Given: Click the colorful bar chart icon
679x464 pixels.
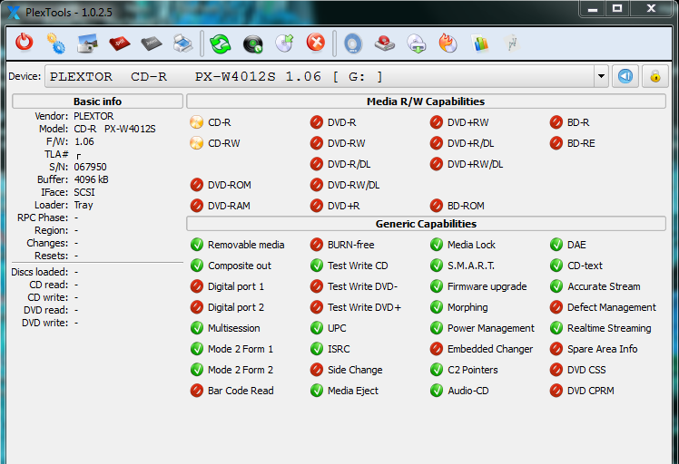Looking at the screenshot, I should point(480,43).
